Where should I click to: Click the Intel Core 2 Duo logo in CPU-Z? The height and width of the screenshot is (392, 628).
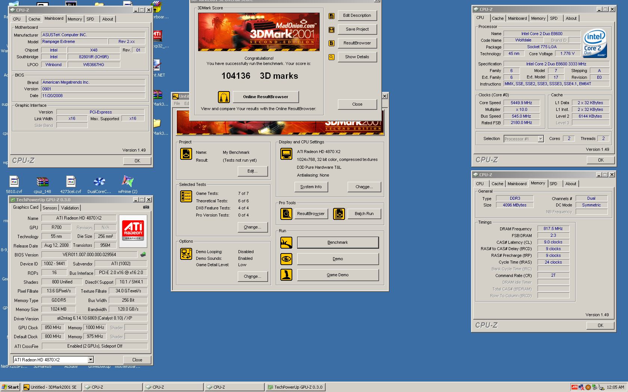pos(595,44)
